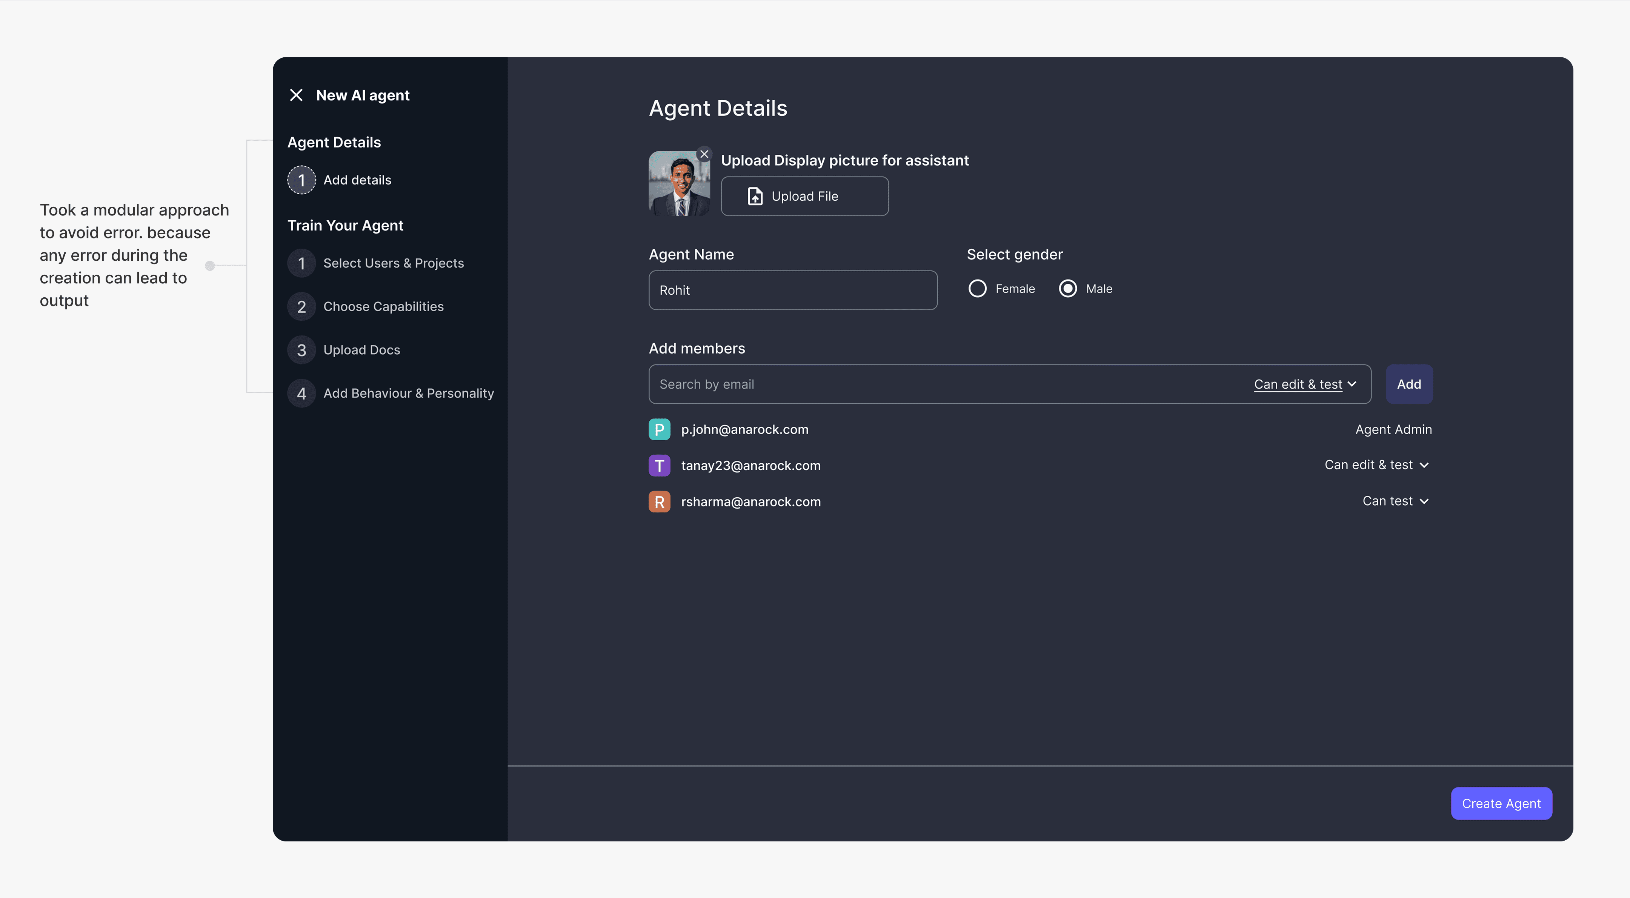This screenshot has height=898, width=1630.
Task: Select Male gender radio button
Action: (x=1067, y=289)
